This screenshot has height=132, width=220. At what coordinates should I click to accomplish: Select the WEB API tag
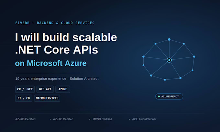(x=45, y=89)
